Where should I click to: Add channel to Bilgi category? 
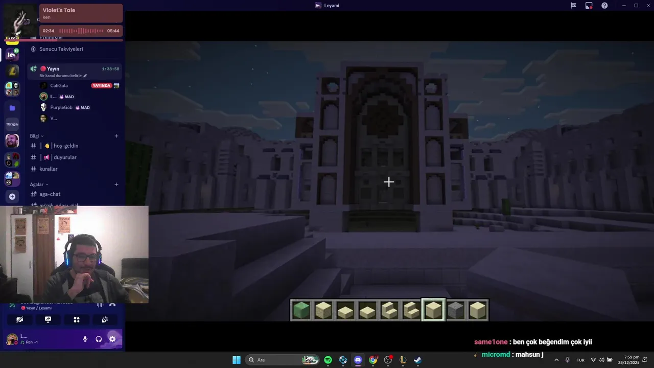click(116, 136)
